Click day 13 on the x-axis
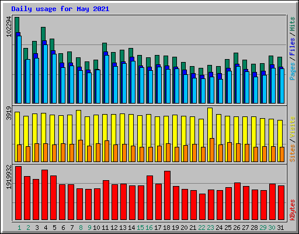The height and width of the screenshot is (234, 299). (123, 228)
